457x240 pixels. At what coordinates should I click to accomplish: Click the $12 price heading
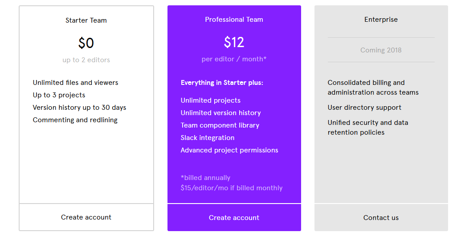click(234, 42)
